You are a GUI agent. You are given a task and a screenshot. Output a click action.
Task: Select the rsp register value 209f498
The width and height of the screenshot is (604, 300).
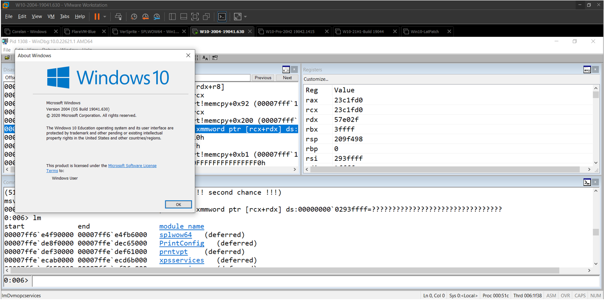tap(348, 139)
